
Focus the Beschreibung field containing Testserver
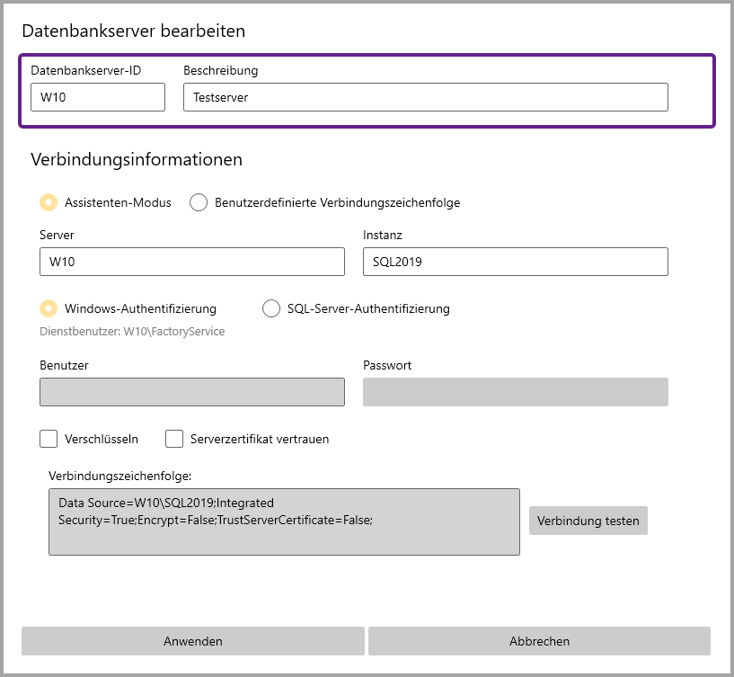425,97
